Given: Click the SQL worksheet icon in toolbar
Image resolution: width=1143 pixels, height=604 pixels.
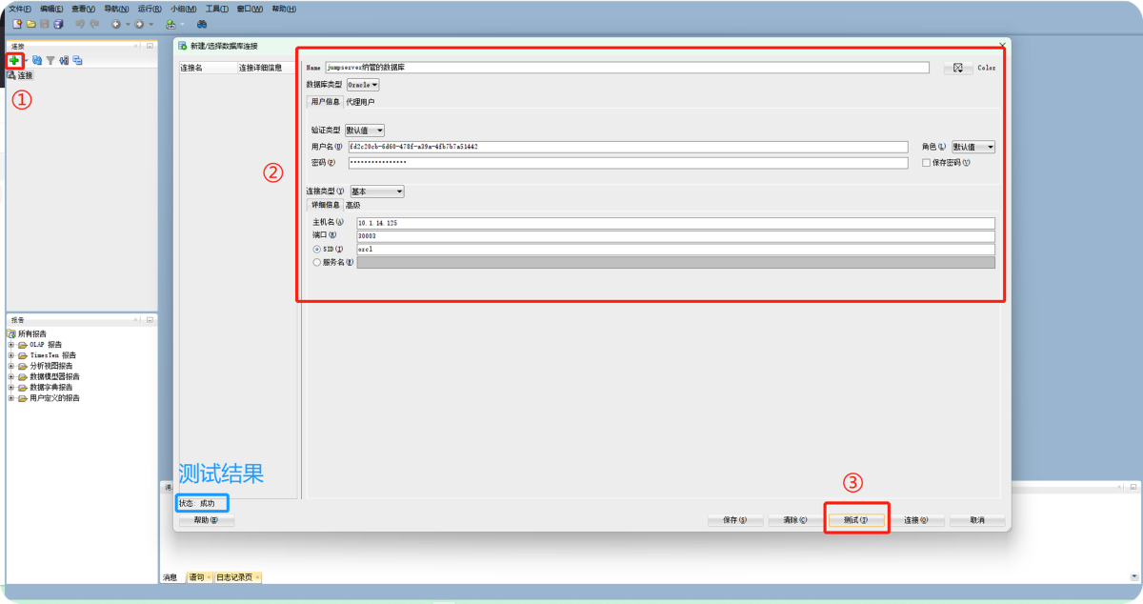Looking at the screenshot, I should tap(171, 24).
